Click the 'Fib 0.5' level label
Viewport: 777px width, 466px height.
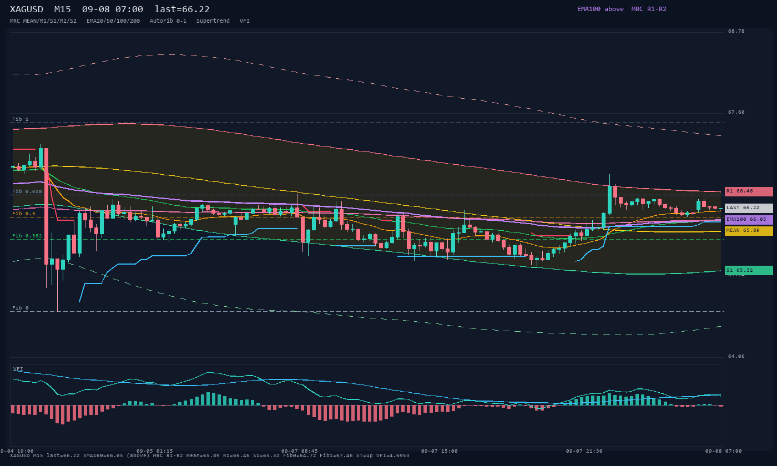tap(24, 214)
